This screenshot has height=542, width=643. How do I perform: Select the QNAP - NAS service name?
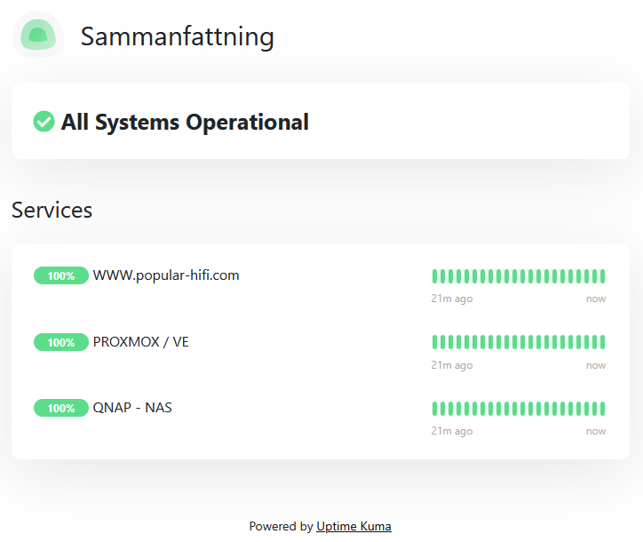click(x=132, y=408)
